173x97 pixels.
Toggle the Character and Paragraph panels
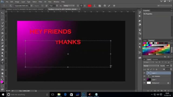tap(100, 6)
